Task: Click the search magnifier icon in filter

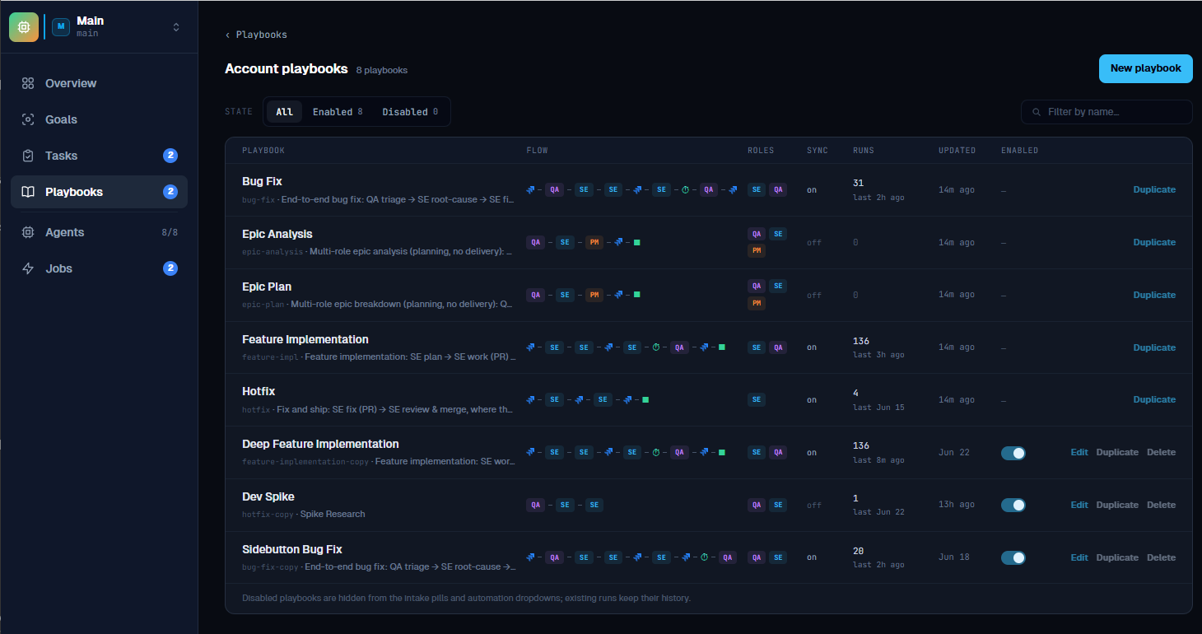Action: pyautogui.click(x=1037, y=112)
